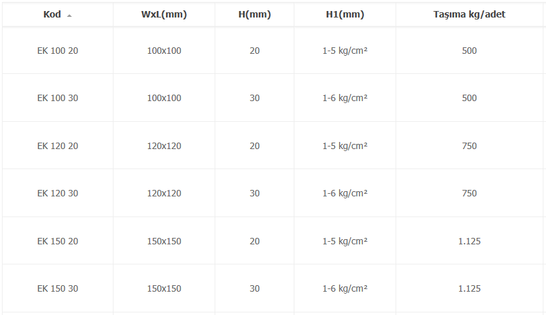Click the 500 value in EK 100 30 row
546x315 pixels.
[x=469, y=98]
